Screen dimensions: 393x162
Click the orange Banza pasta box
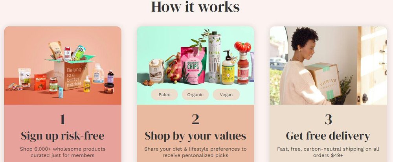click(40, 82)
